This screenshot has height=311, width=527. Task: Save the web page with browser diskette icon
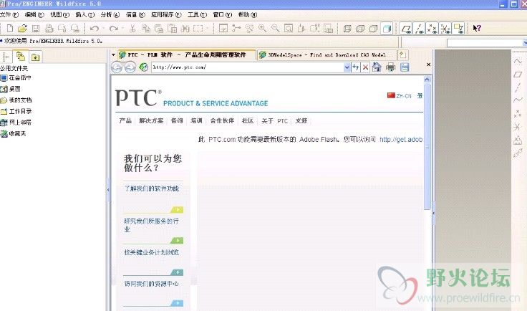[405, 67]
